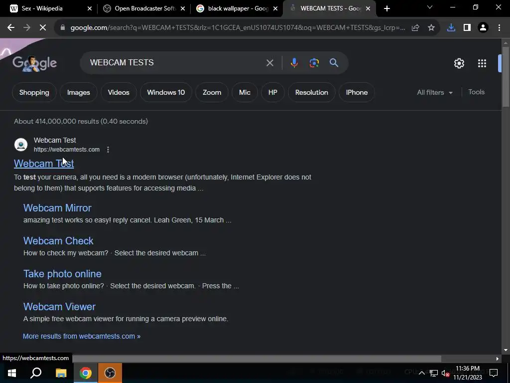Open the Google apps grid
Screen dimensions: 510x383
[x=482, y=63]
